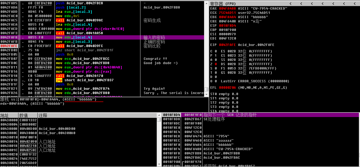Select the call Acid_bur.004039FC instruction
Screen dimensions: 360x167
[79, 46]
